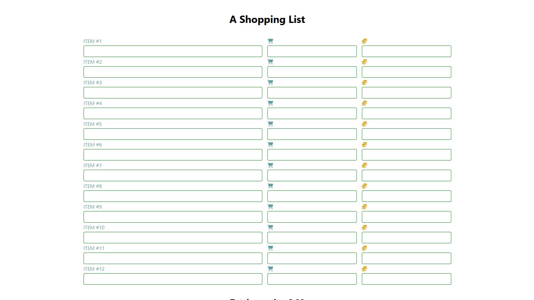This screenshot has height=300, width=534.
Task: Focus the price field for Item #8
Action: [x=406, y=196]
